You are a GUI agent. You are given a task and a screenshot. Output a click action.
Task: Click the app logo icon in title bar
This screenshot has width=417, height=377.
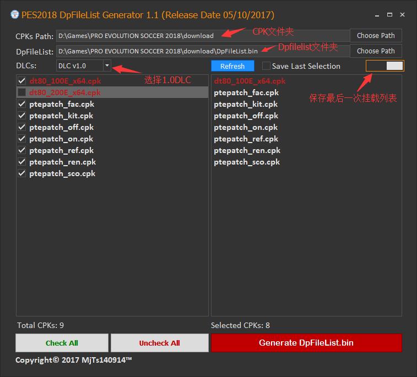click(15, 15)
